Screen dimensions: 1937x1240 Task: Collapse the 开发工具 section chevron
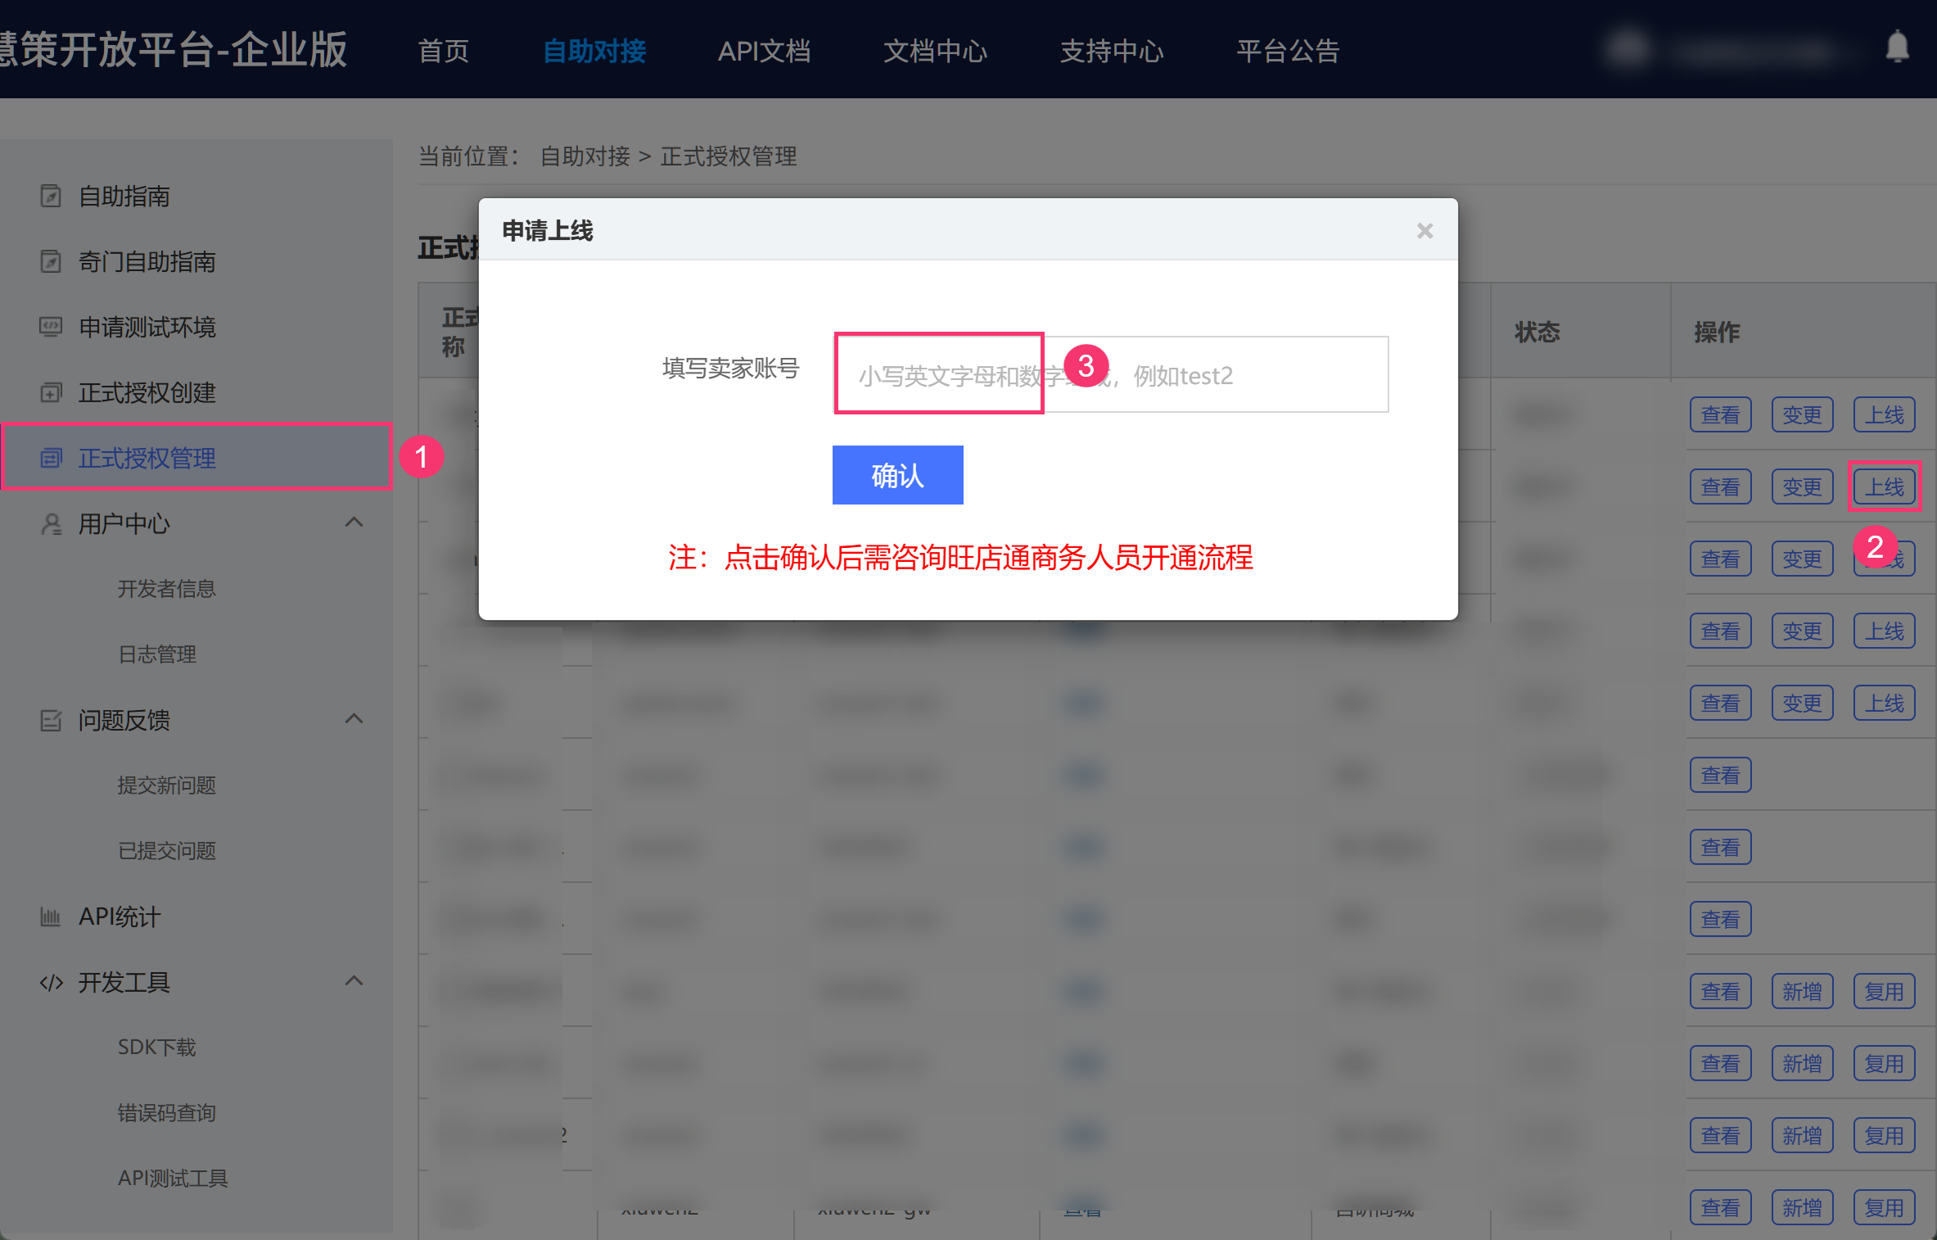click(354, 981)
